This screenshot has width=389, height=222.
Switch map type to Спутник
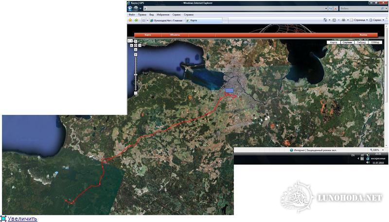tap(347, 42)
